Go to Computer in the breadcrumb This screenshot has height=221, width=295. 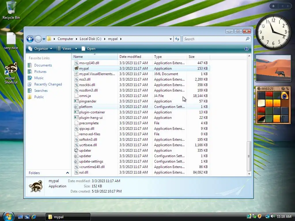point(65,39)
